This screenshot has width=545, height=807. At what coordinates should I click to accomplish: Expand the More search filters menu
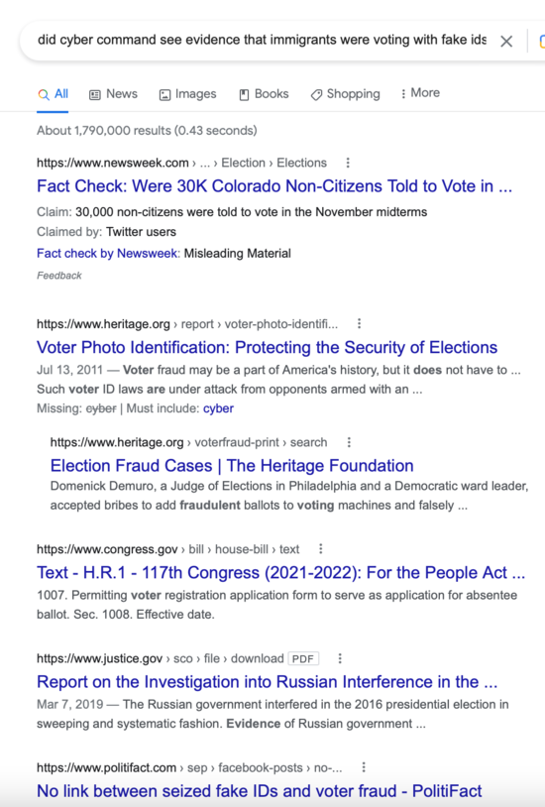click(x=420, y=93)
